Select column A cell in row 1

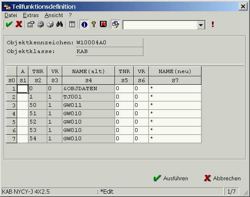pos(23,88)
